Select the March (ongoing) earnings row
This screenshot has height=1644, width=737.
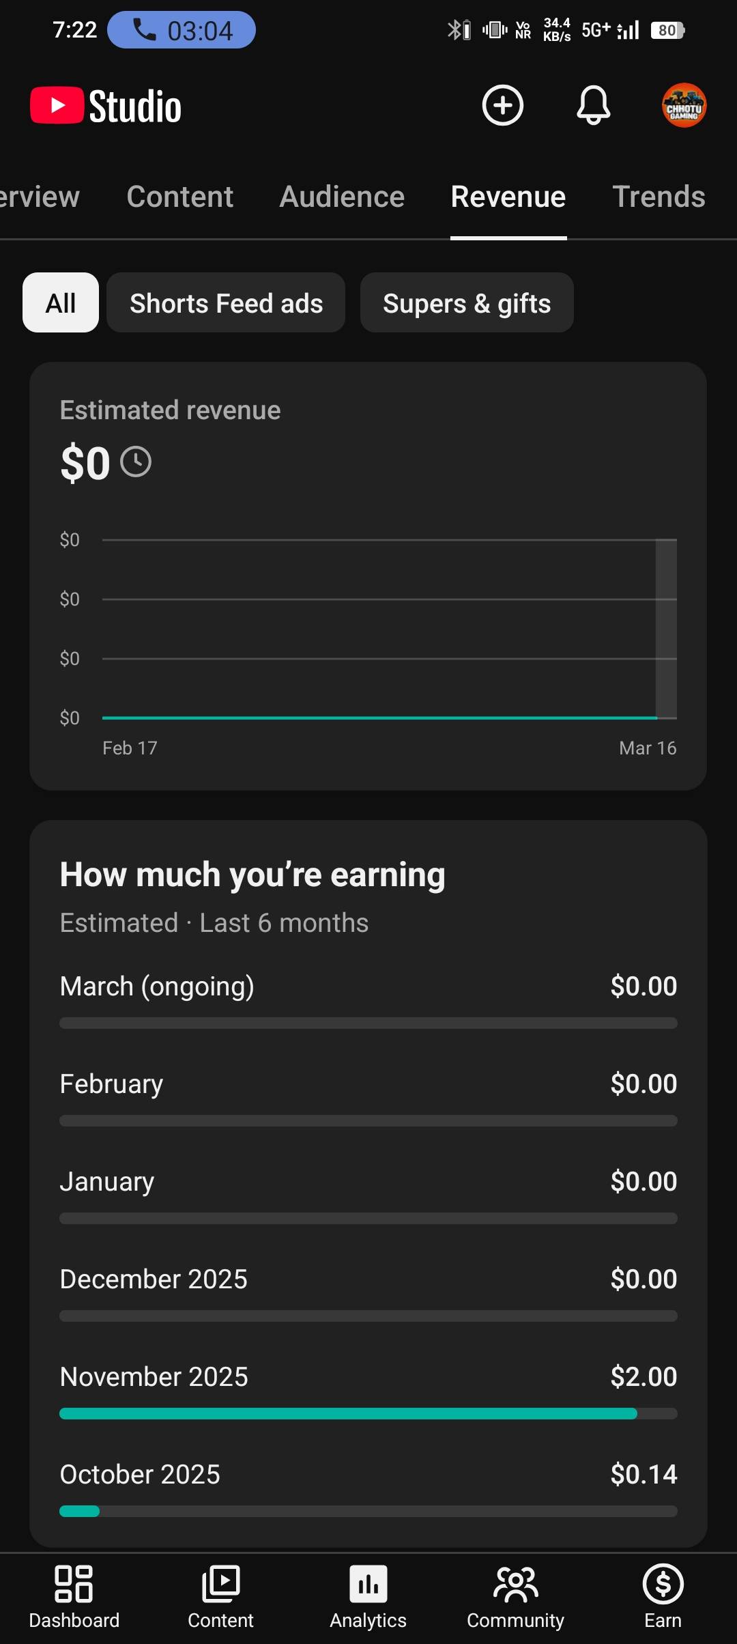coord(369,987)
